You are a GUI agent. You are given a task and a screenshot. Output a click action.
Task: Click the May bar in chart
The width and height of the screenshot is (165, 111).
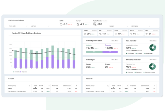tap(52, 57)
